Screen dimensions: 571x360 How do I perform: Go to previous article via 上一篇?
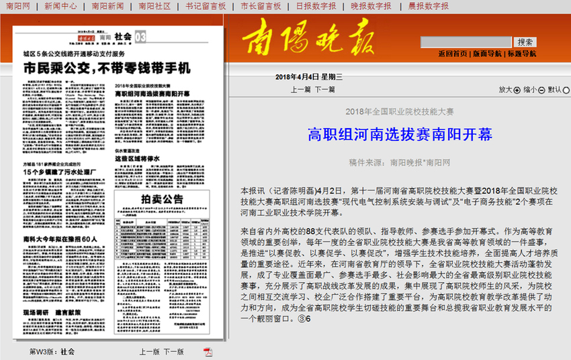(x=300, y=89)
